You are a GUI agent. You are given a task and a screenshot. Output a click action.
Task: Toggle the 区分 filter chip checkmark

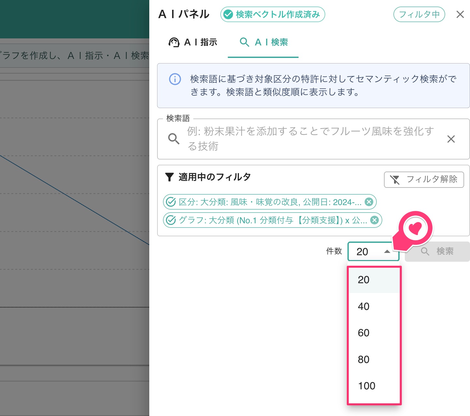pyautogui.click(x=171, y=202)
